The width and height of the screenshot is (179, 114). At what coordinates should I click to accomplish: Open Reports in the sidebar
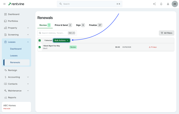tap(12, 98)
